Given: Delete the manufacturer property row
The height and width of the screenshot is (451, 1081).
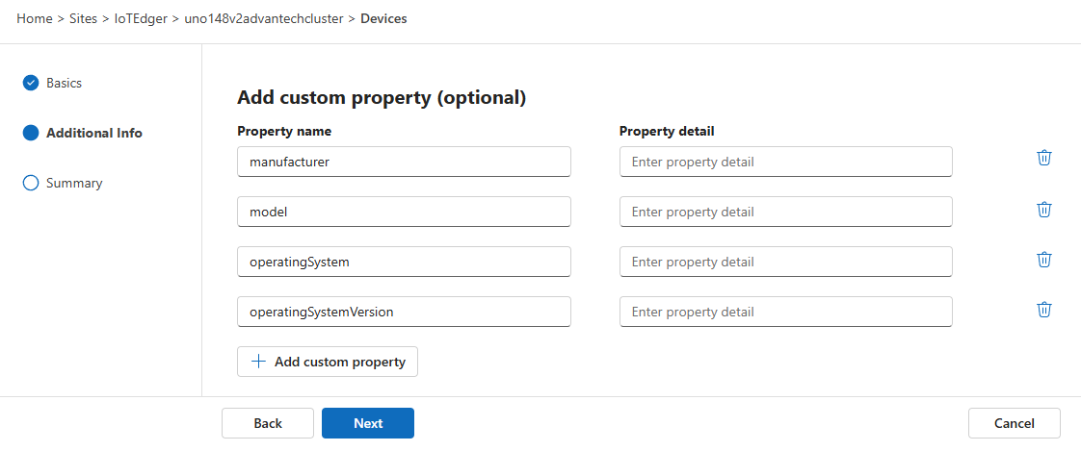Looking at the screenshot, I should click(1043, 158).
